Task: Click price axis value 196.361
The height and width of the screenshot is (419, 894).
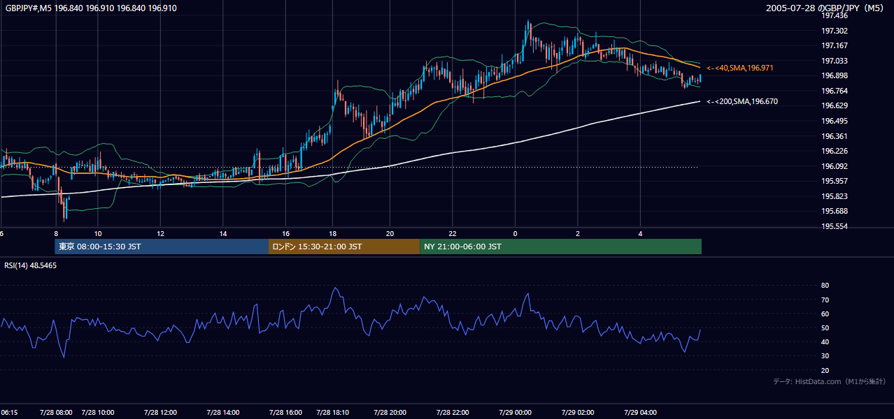Action: tap(835, 136)
